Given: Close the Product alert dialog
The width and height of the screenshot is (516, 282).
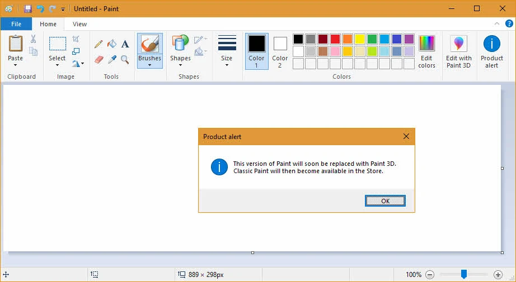Looking at the screenshot, I should (x=406, y=137).
